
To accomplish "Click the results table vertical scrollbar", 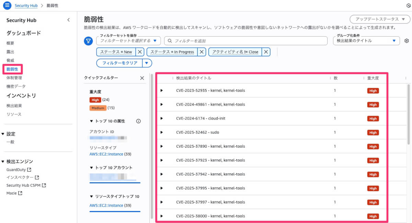I will point(409,114).
